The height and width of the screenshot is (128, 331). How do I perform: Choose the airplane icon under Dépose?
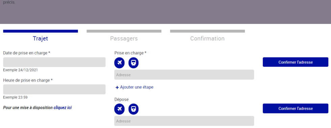click(x=120, y=109)
